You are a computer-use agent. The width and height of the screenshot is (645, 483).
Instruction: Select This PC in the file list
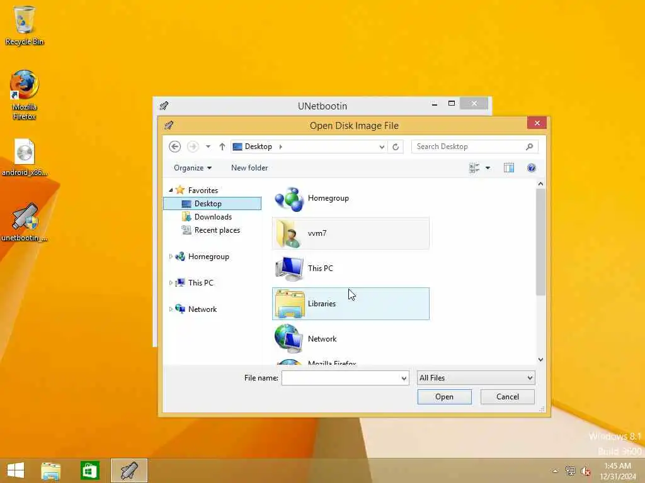350,269
